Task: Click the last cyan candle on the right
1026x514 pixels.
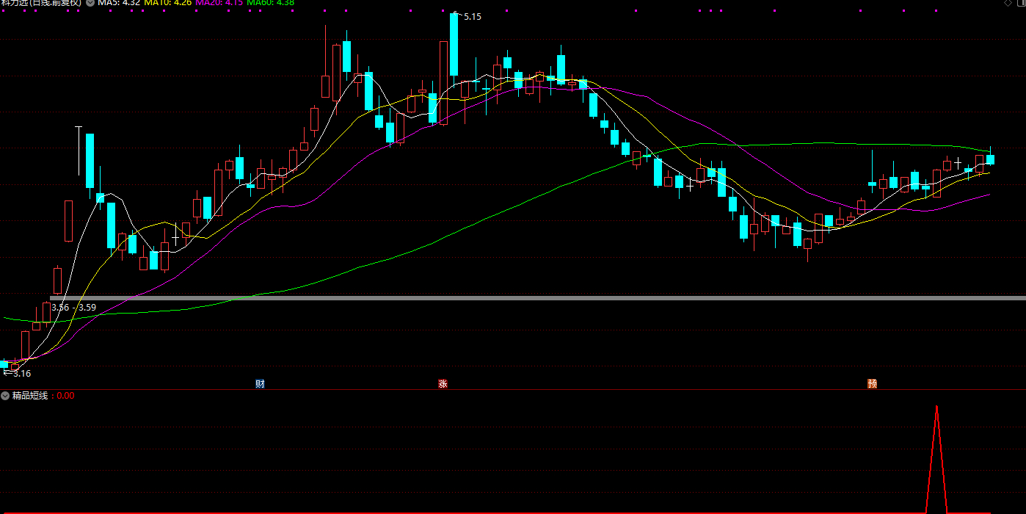Action: pyautogui.click(x=990, y=159)
